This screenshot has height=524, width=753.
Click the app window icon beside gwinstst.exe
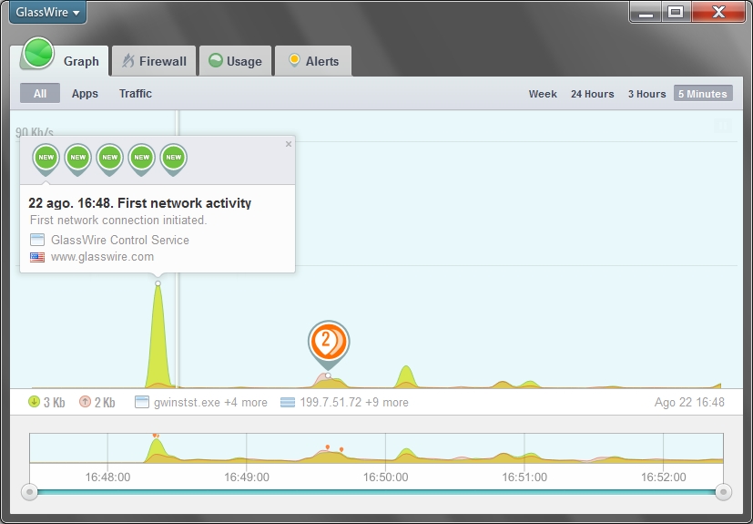142,402
